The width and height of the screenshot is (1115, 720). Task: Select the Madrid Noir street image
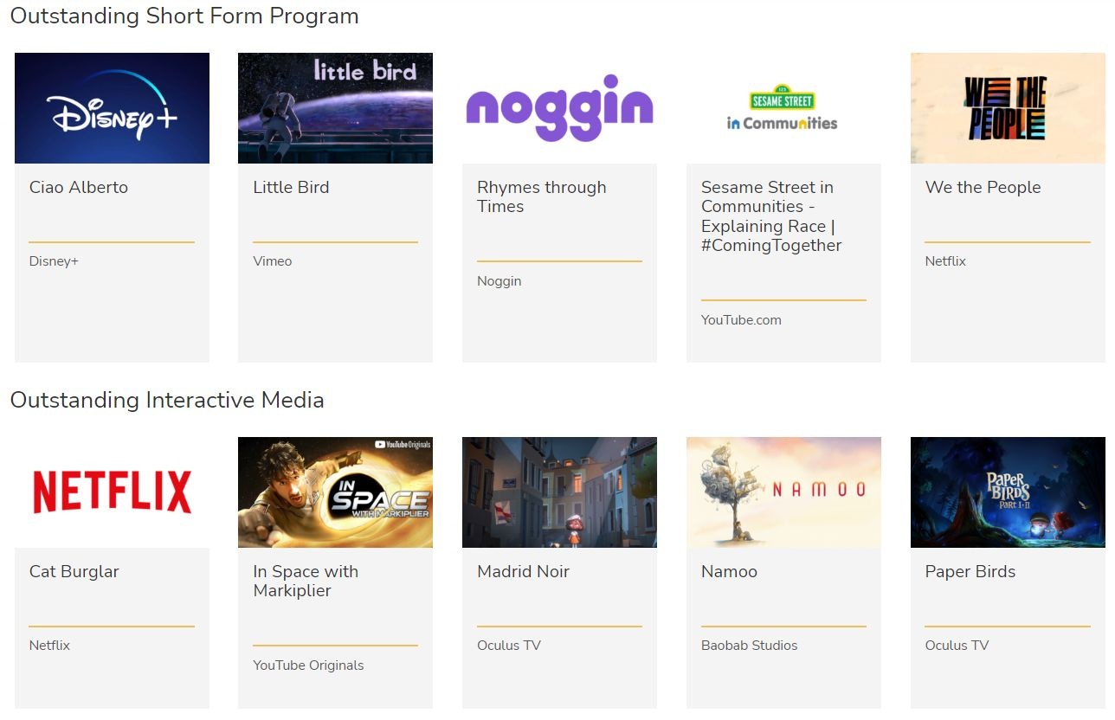point(559,492)
